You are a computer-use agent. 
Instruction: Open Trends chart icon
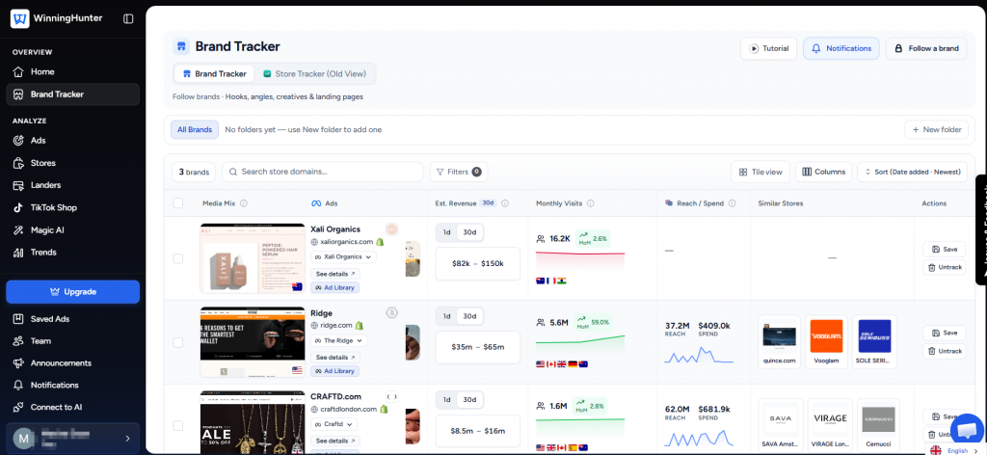[x=18, y=253]
